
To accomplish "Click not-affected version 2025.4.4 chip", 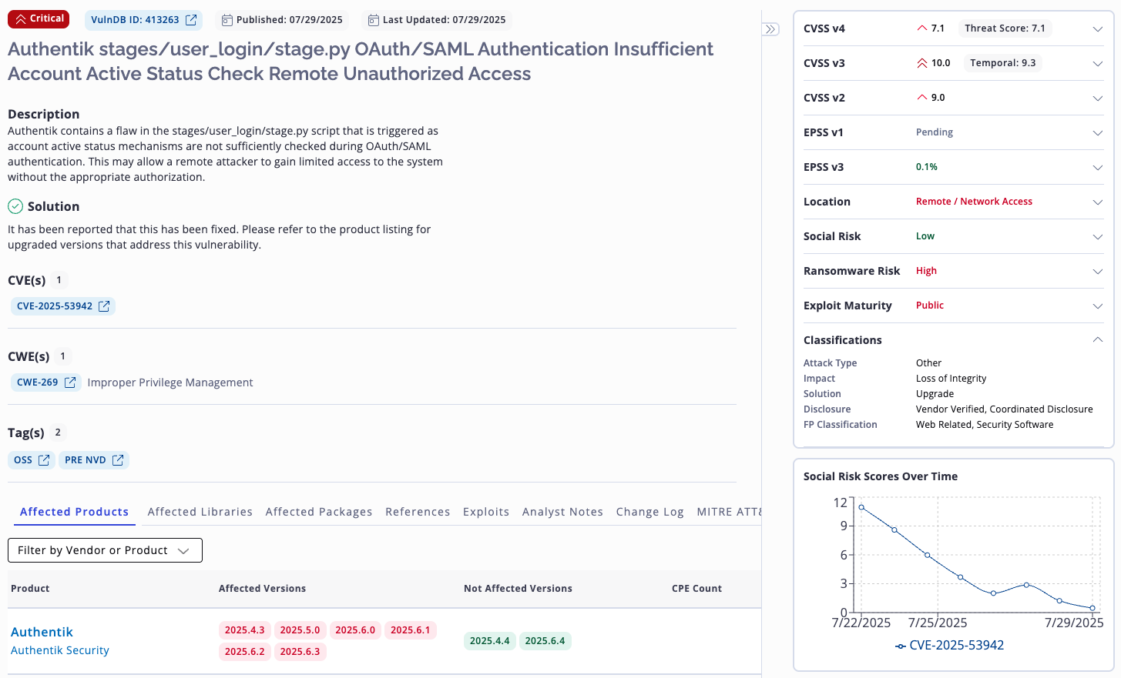I will 490,641.
